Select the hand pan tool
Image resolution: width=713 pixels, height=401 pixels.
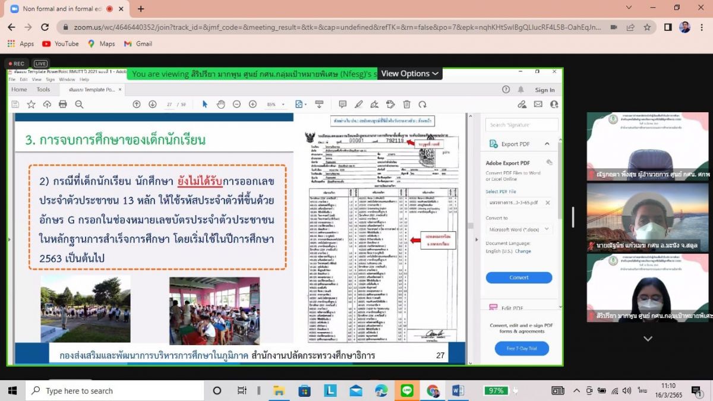tap(220, 105)
